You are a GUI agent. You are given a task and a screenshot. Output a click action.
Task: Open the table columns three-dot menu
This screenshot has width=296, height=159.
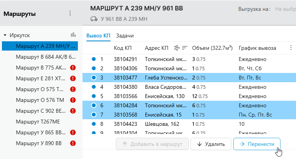(291, 48)
